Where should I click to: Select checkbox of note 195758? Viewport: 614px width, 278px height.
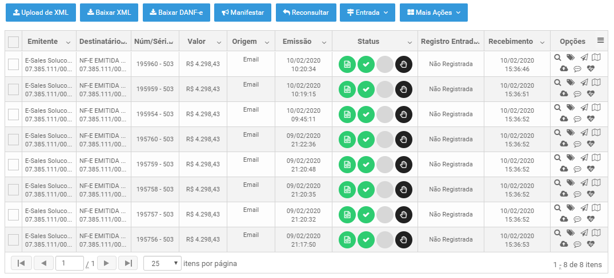pos(13,190)
